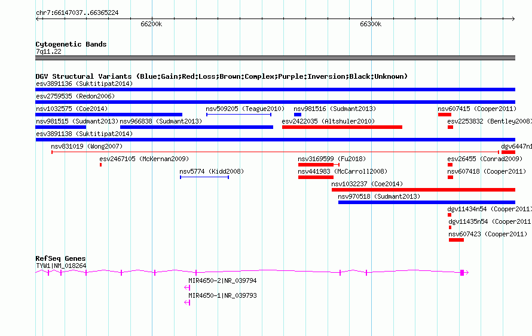
Task: Open the esv26455 (Conrad2009) label
Action: (485, 159)
